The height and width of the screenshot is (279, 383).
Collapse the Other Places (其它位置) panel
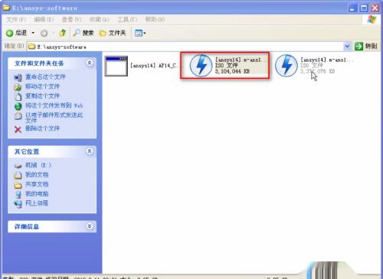point(90,151)
